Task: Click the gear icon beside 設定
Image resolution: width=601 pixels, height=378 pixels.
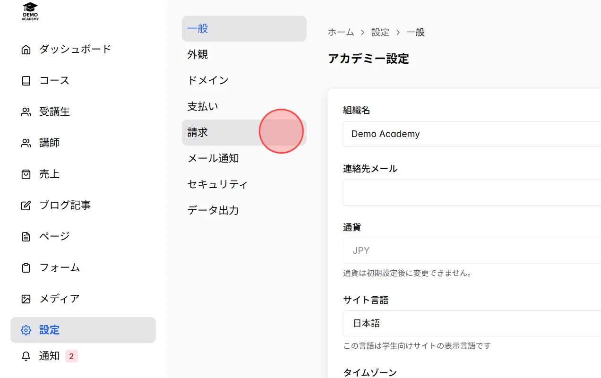Action: coord(26,330)
